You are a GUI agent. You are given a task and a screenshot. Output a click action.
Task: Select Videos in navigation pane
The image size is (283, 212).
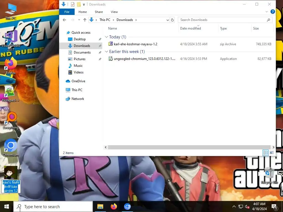(x=78, y=72)
